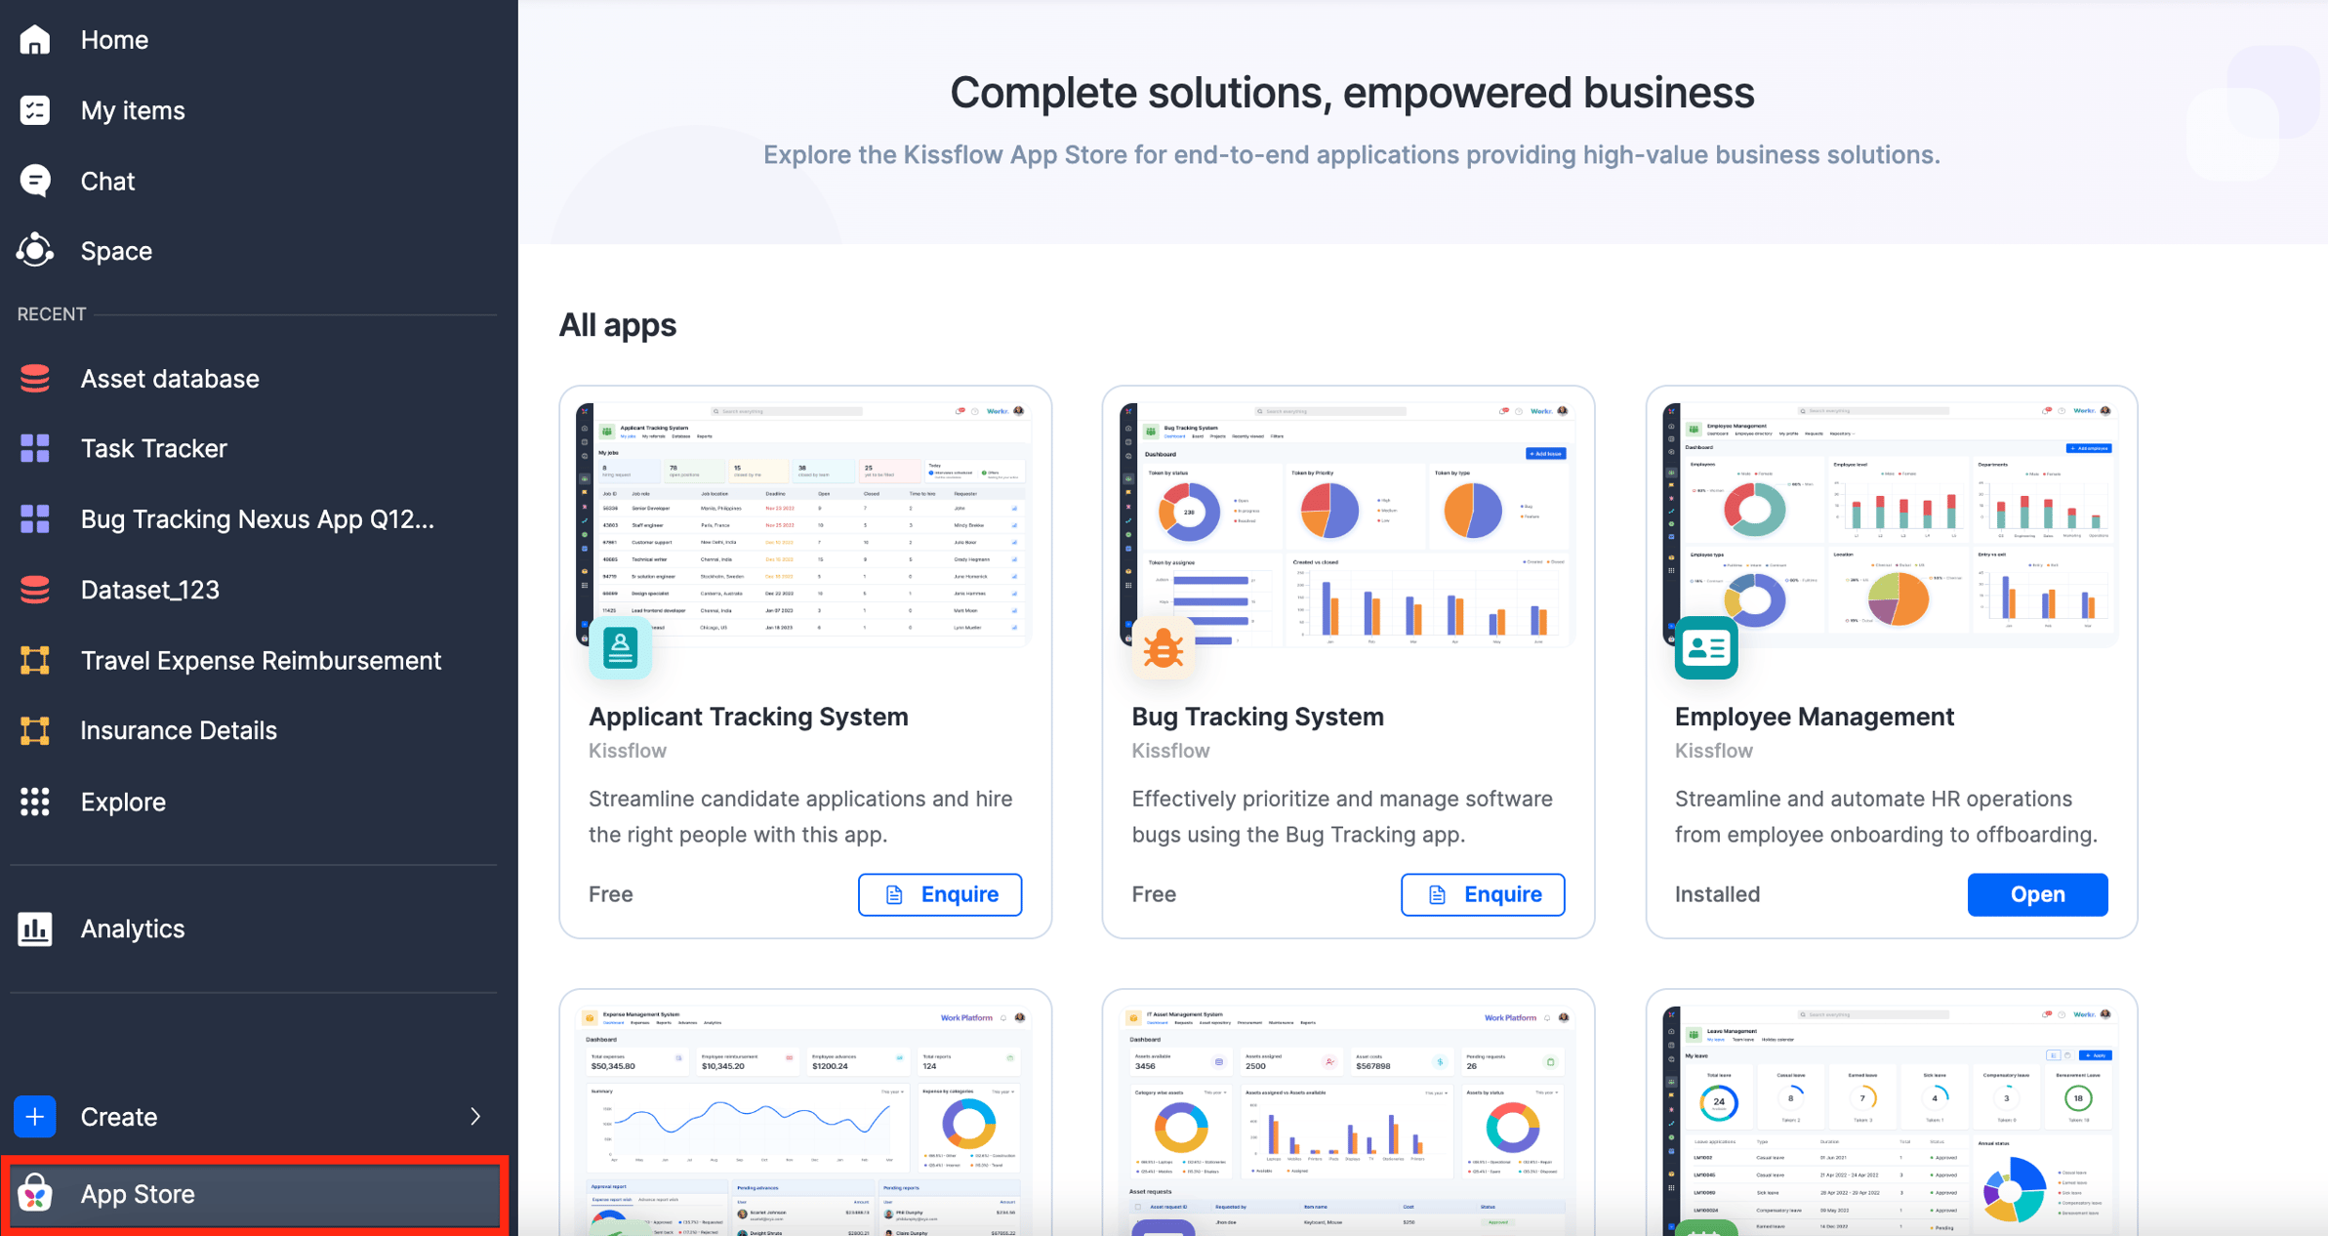Select Bug Tracking Nexus App Q12 item
2328x1236 pixels.
[x=256, y=518]
